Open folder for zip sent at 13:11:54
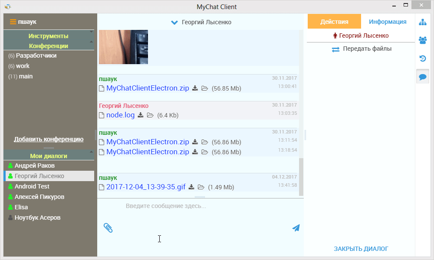 pos(204,142)
